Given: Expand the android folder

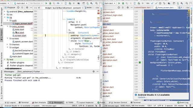Looking at the screenshot, I should pyautogui.click(x=5, y=11).
